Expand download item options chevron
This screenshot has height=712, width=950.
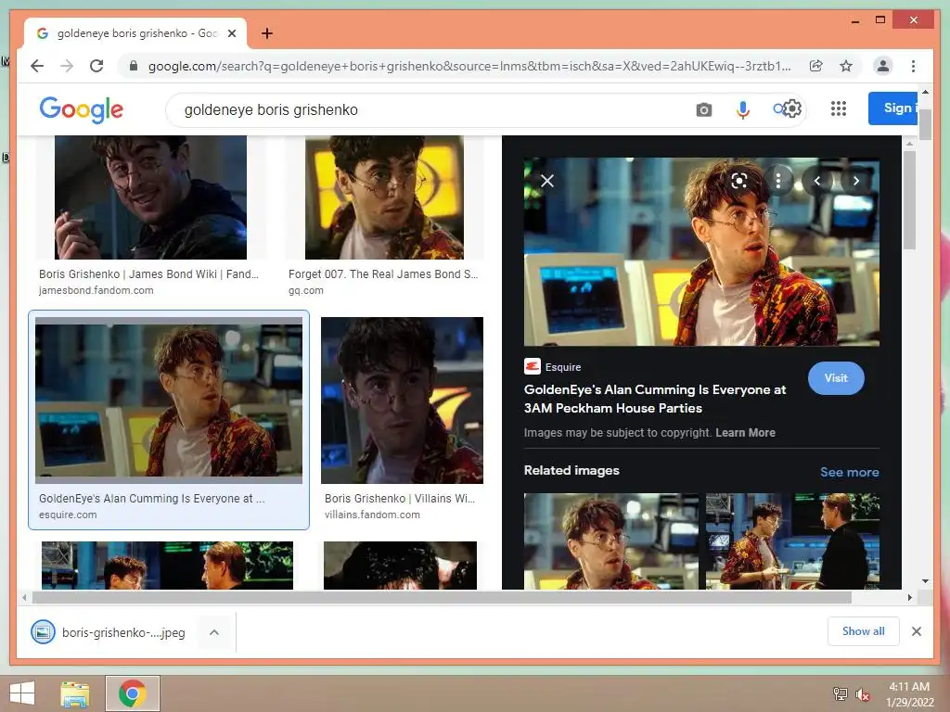[x=214, y=632]
